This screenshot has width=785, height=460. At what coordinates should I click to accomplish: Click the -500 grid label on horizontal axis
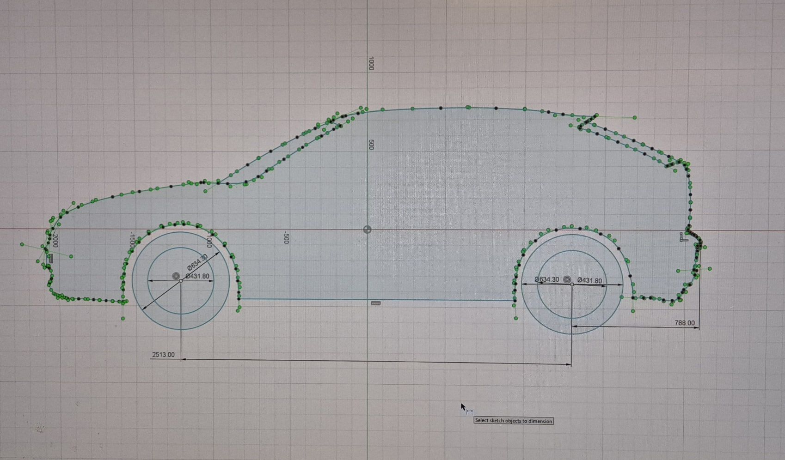coord(286,238)
